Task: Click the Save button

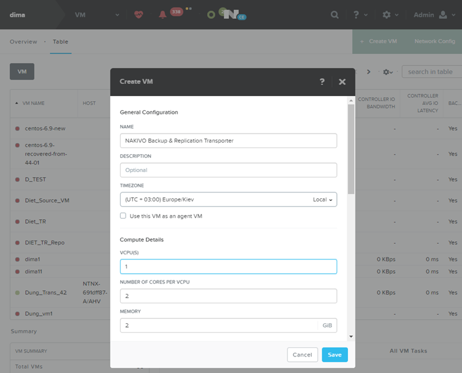Action: tap(335, 355)
